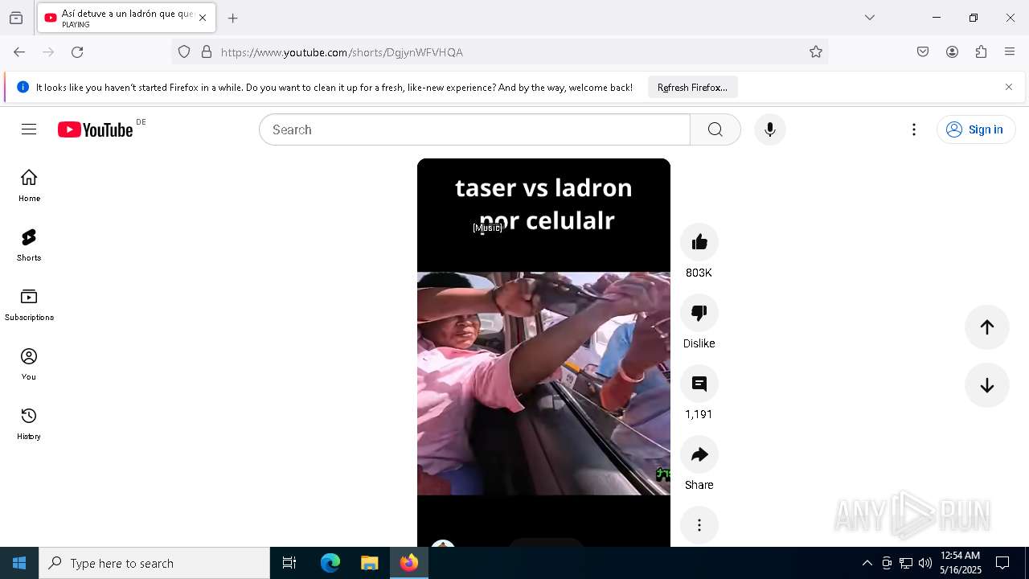Open the You page in sidebar
This screenshot has height=579, width=1029.
[x=29, y=364]
